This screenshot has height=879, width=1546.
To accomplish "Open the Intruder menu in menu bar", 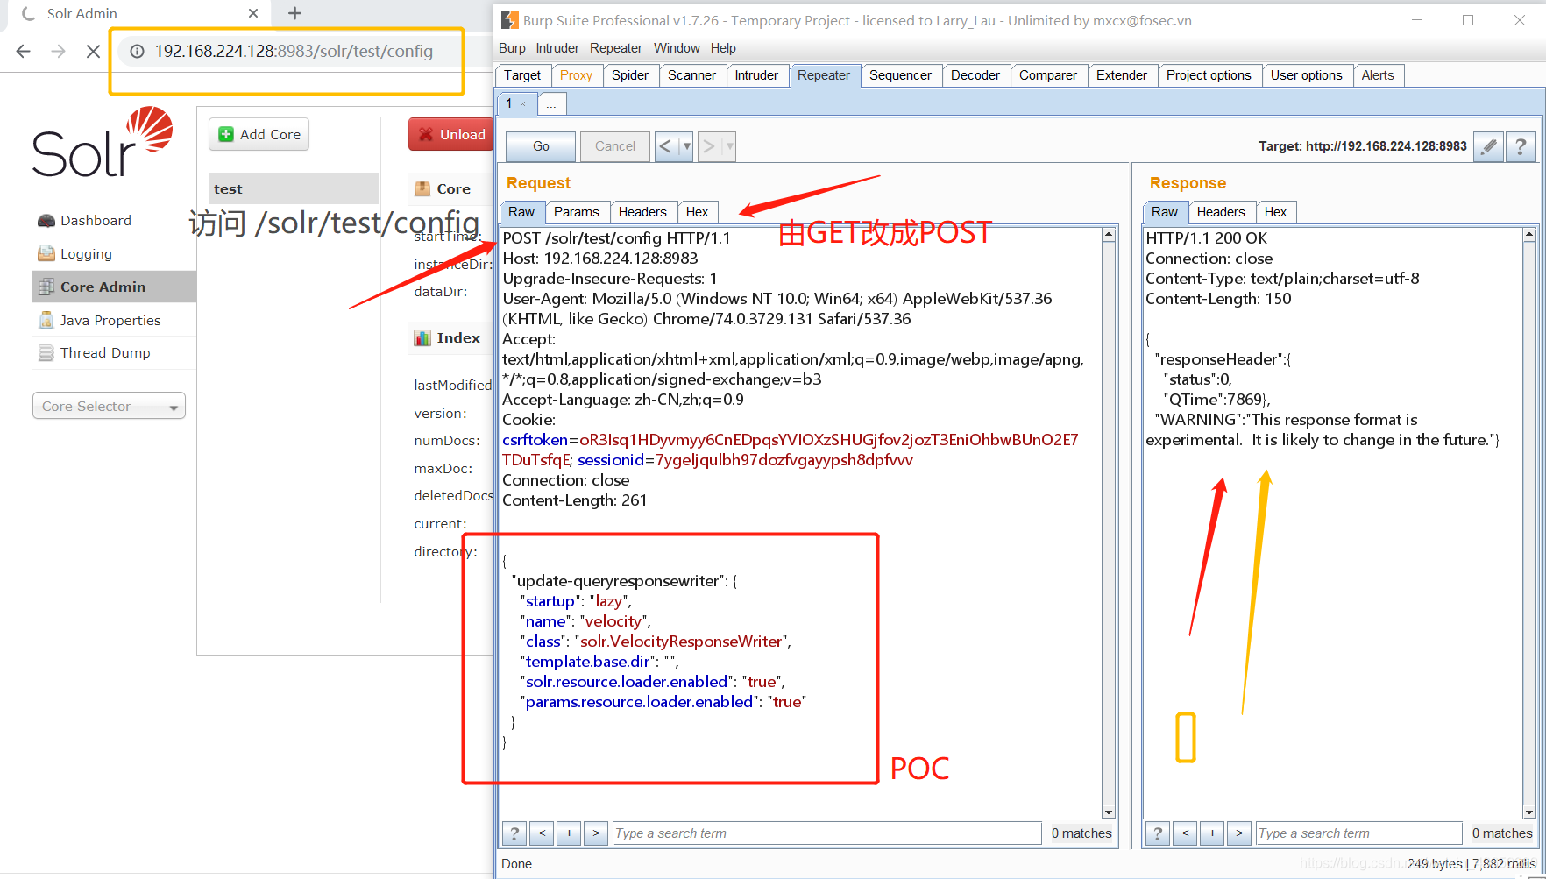I will click(557, 48).
